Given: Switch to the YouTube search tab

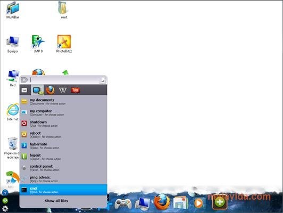Looking at the screenshot, I should 75,90.
